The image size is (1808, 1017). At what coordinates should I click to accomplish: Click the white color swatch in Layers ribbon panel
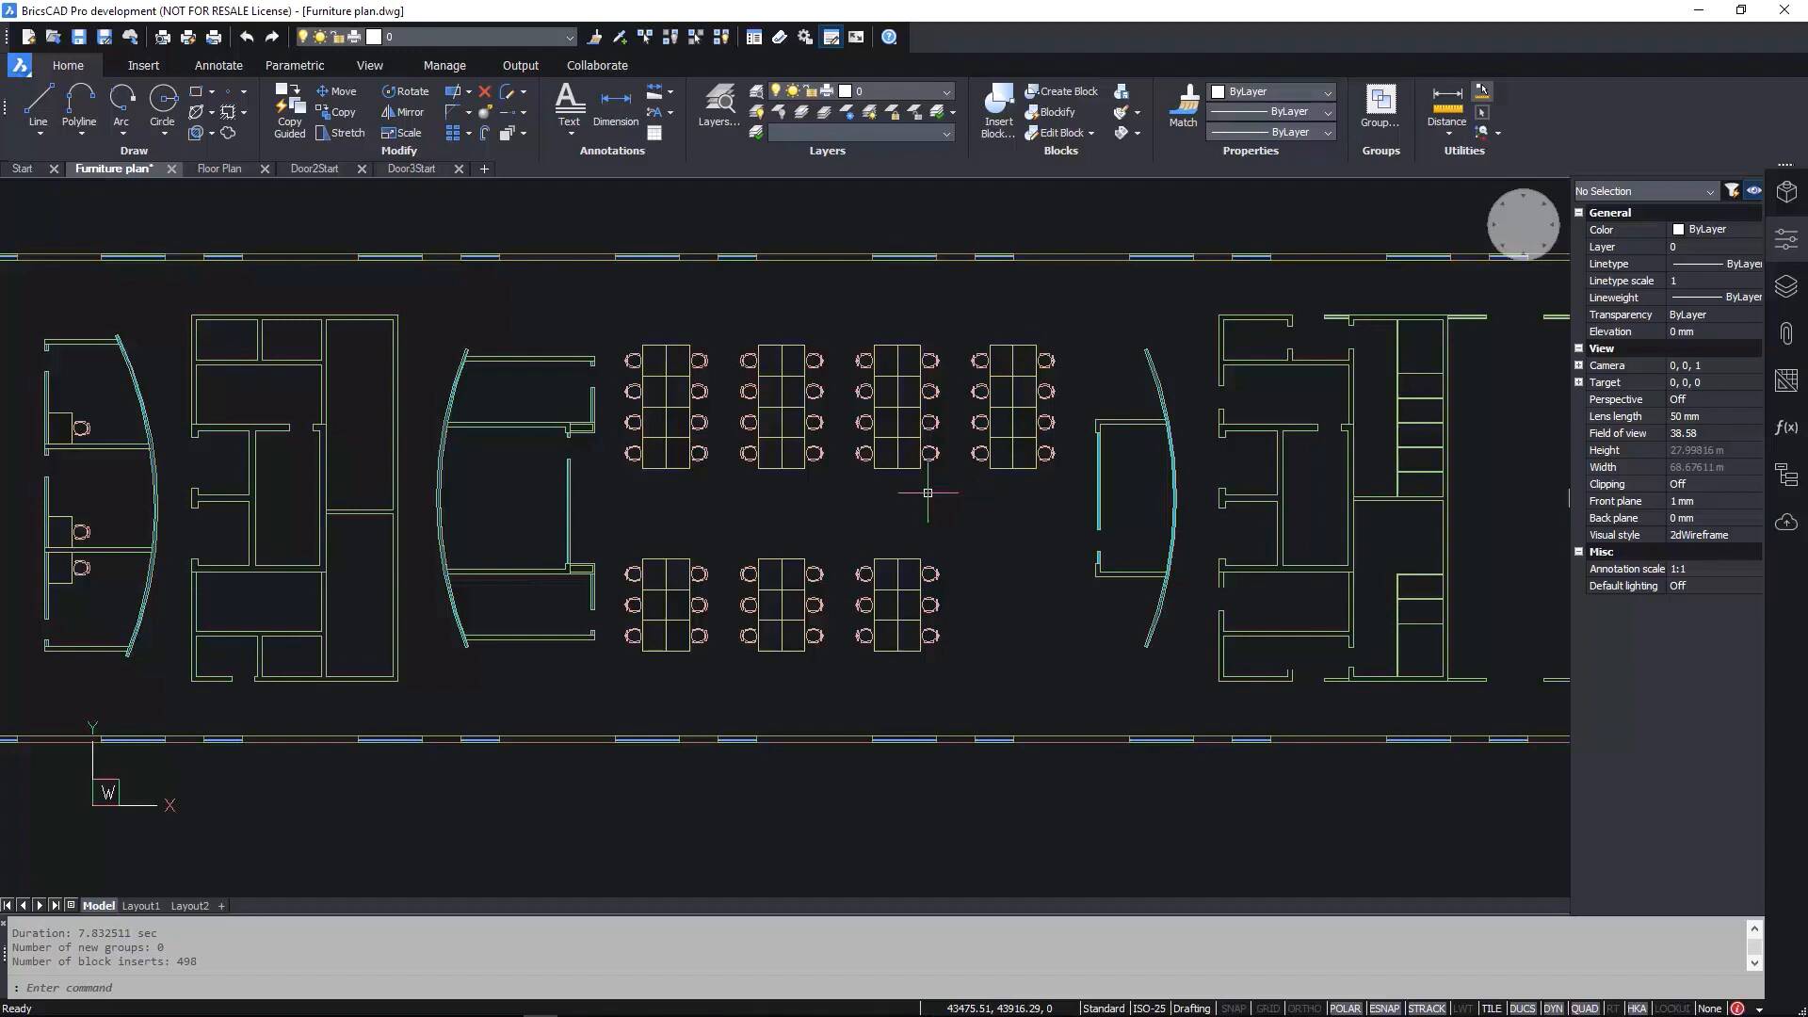pyautogui.click(x=845, y=91)
